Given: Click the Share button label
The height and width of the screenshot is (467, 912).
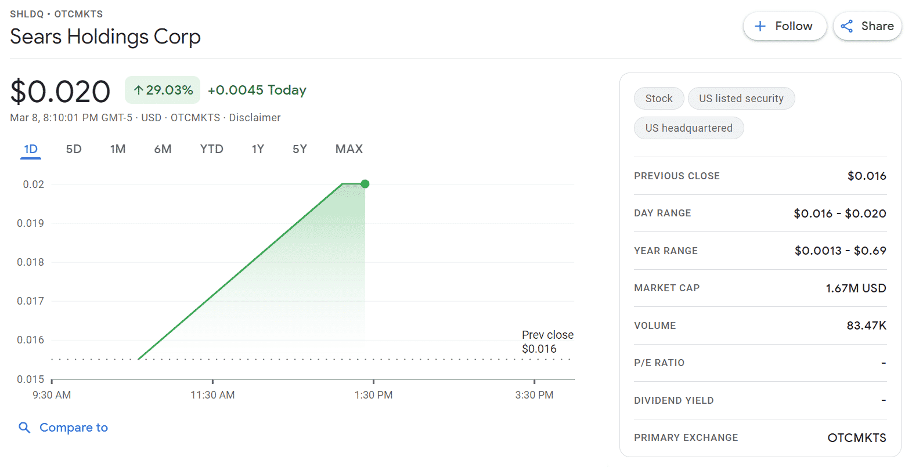Looking at the screenshot, I should [877, 26].
